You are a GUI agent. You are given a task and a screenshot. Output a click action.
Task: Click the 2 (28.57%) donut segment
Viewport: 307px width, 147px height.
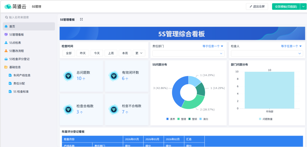pos(194,103)
